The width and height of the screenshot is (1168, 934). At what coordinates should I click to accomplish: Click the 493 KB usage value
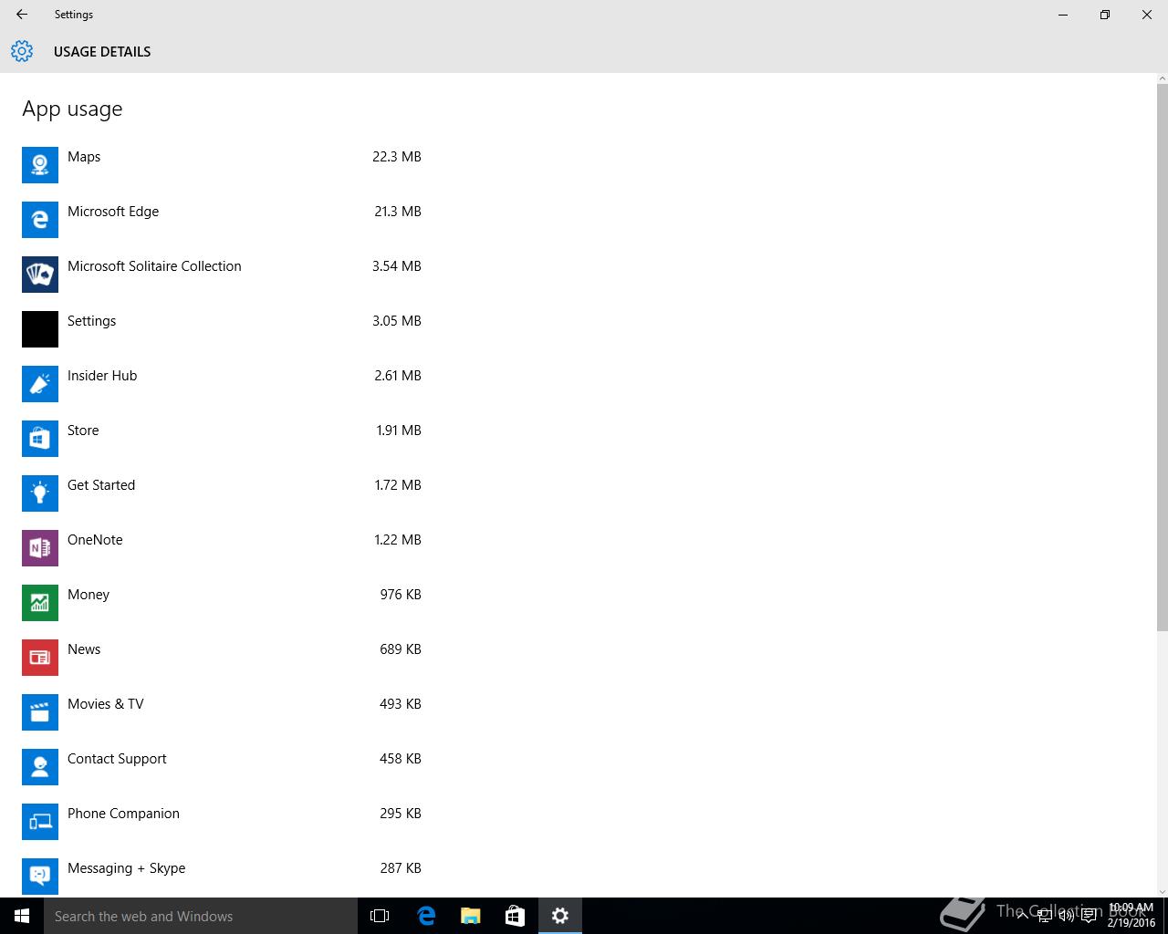click(401, 704)
